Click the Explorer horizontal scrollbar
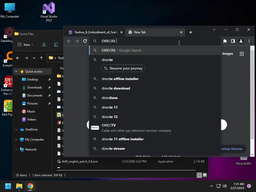 (x=126, y=170)
